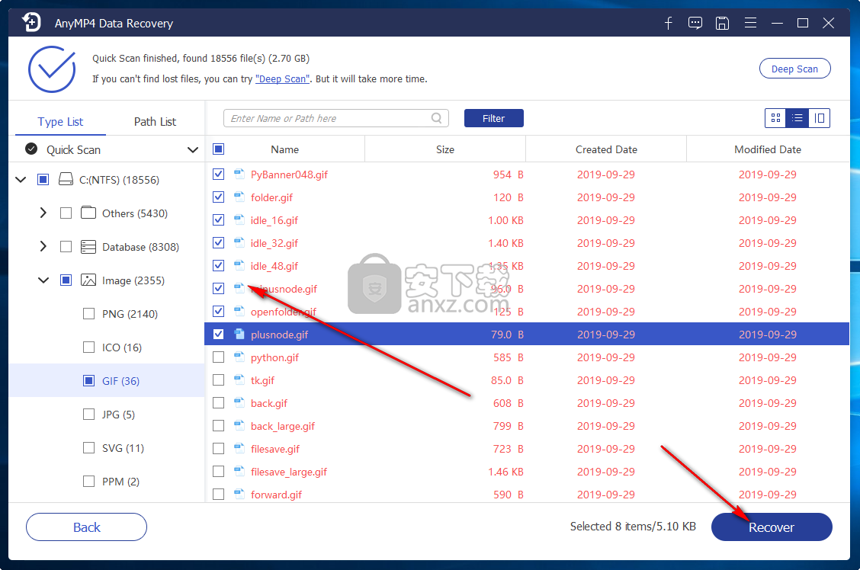Switch to the Path List tab
Viewport: 860px width, 570px height.
[155, 122]
